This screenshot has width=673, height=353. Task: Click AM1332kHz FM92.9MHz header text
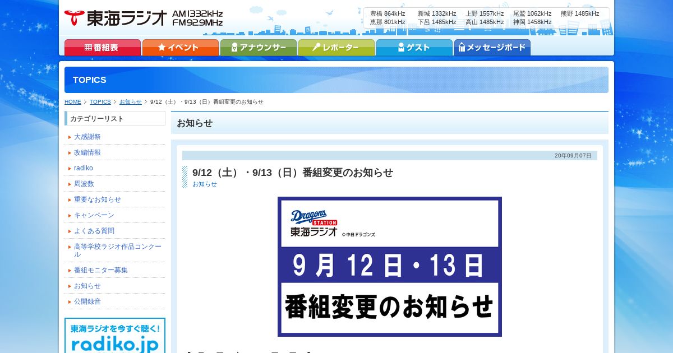point(197,18)
